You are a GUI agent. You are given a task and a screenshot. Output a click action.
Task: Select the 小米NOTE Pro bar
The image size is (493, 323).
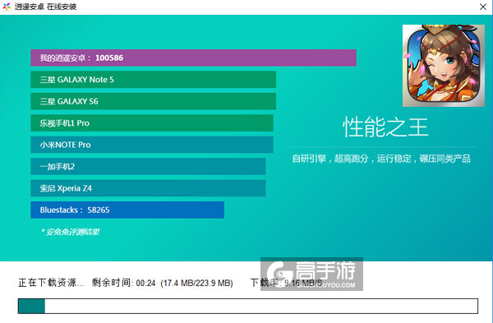(152, 145)
